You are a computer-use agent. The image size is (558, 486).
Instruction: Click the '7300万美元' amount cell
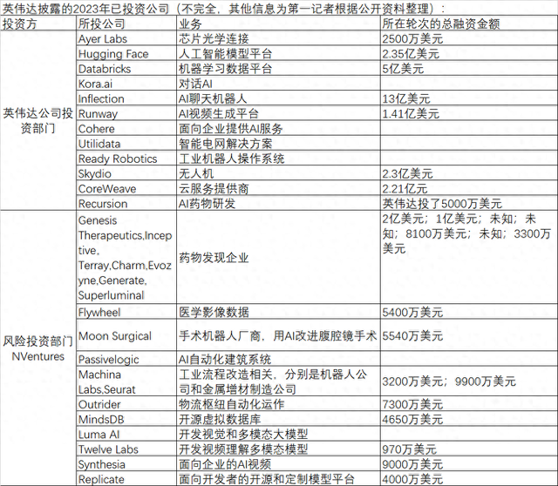tap(469, 404)
